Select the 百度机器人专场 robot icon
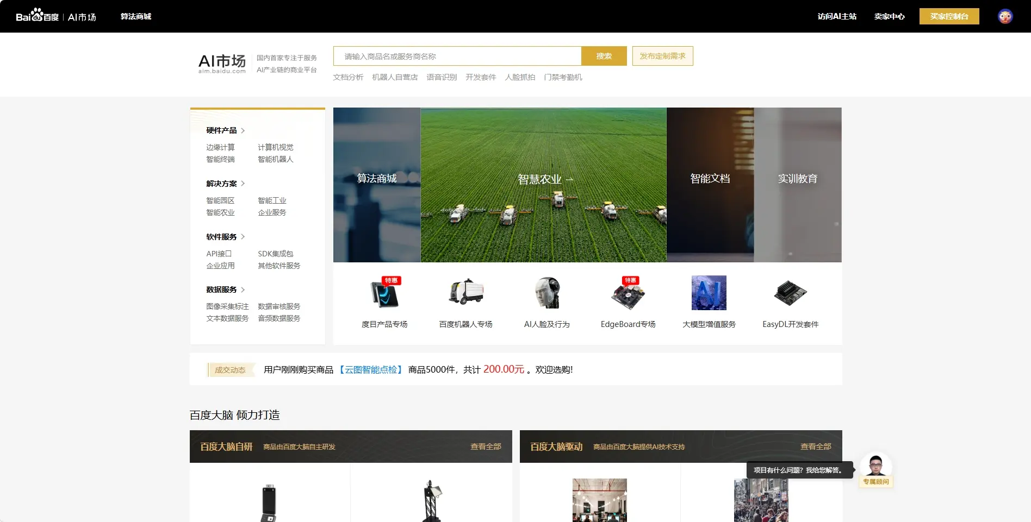Image resolution: width=1031 pixels, height=522 pixels. click(x=465, y=293)
